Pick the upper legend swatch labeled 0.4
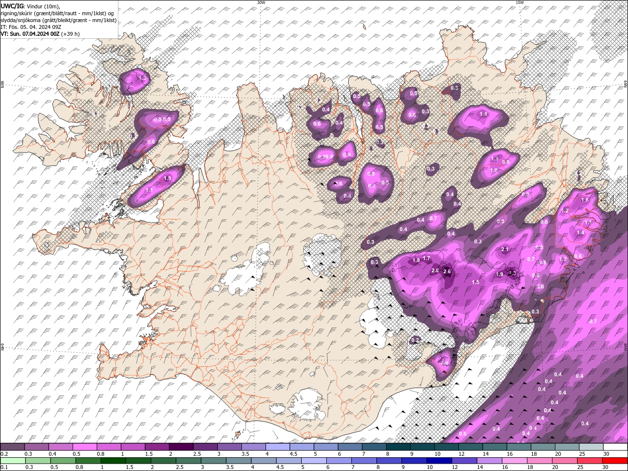628x471 pixels. coord(60,447)
